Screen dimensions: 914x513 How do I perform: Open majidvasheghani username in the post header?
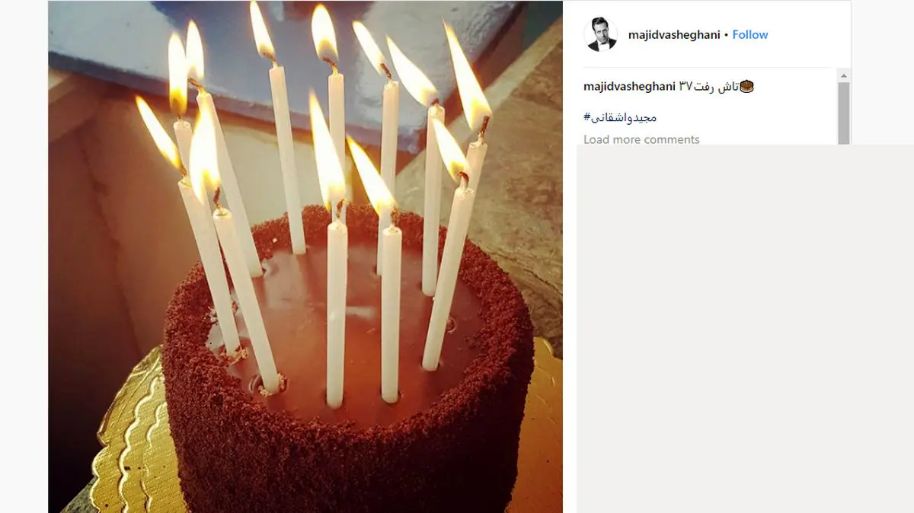click(674, 34)
